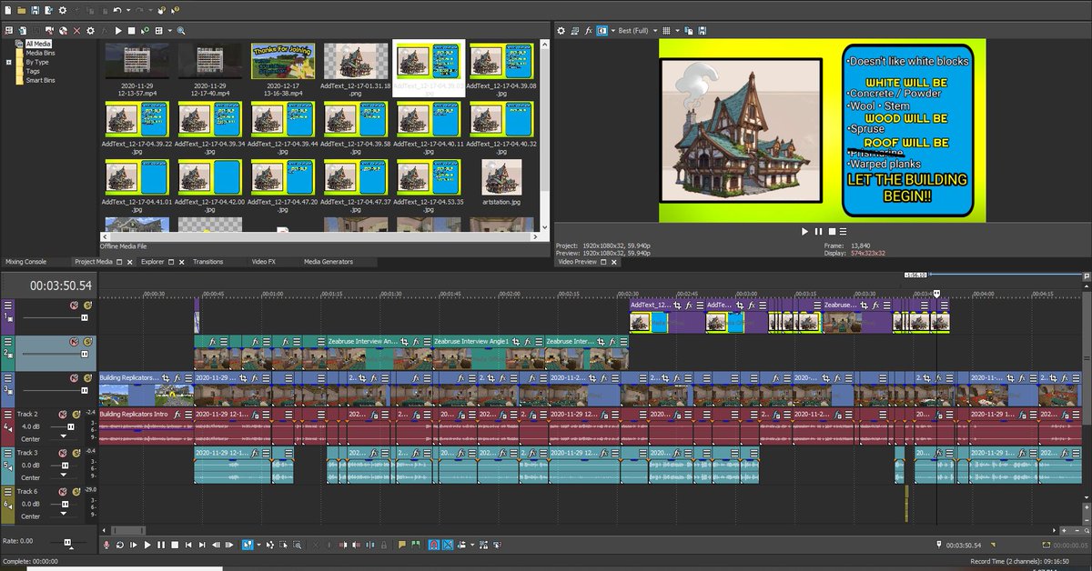Open Video Preview properties gear icon
The image size is (1092, 571).
pyautogui.click(x=561, y=30)
